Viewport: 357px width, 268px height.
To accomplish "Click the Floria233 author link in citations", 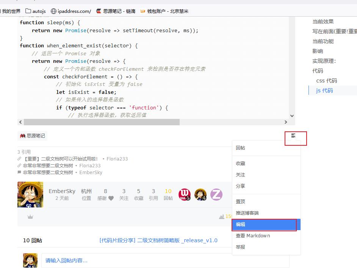I will [117, 159].
